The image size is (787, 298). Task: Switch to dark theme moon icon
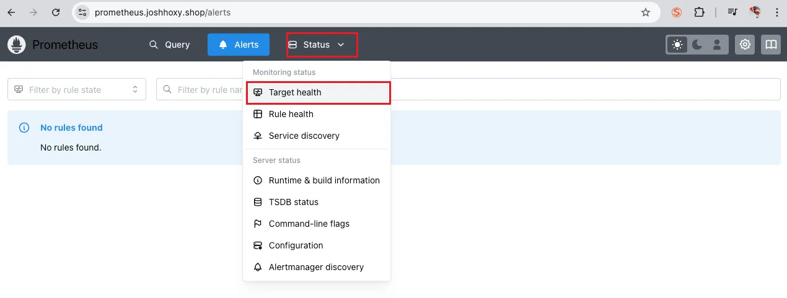(x=697, y=45)
